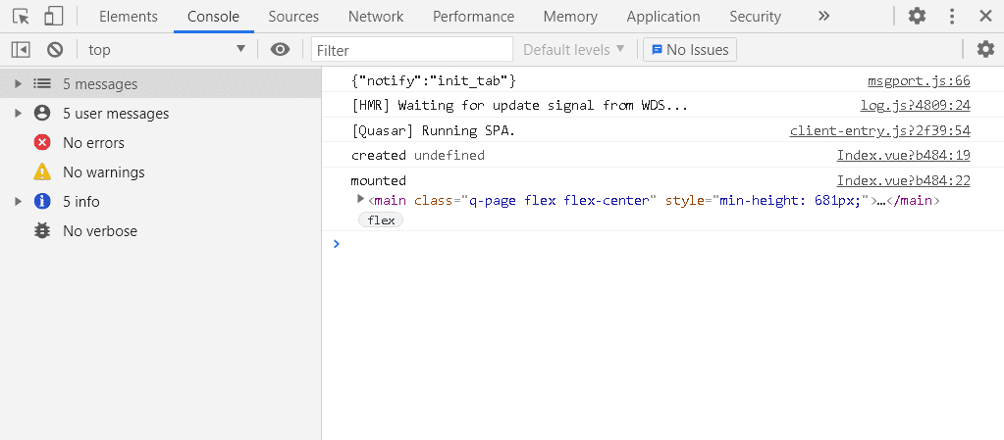Expand the 5 user messages group
Image resolution: width=1004 pixels, height=440 pixels.
point(18,114)
